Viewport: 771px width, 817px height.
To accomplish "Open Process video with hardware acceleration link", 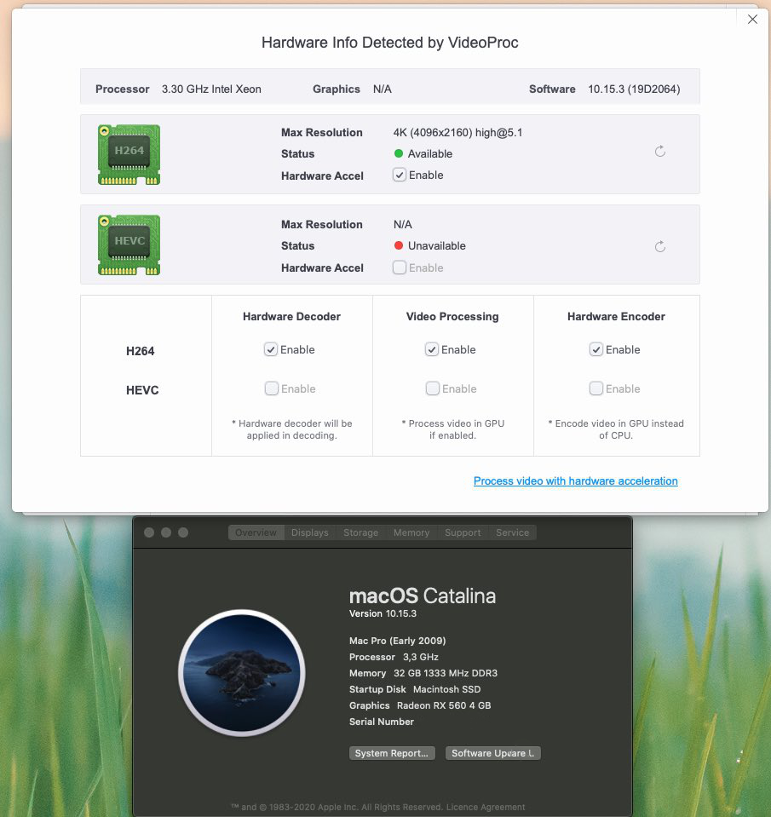I will (x=576, y=481).
